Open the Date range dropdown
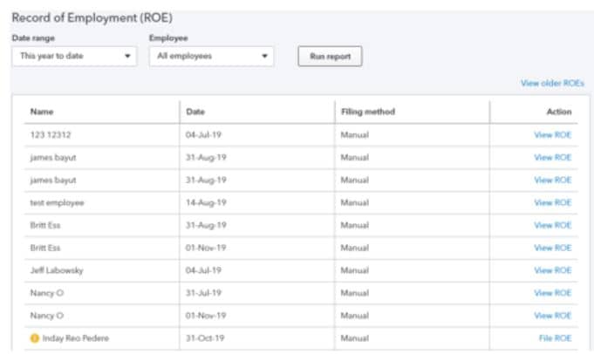 point(75,56)
